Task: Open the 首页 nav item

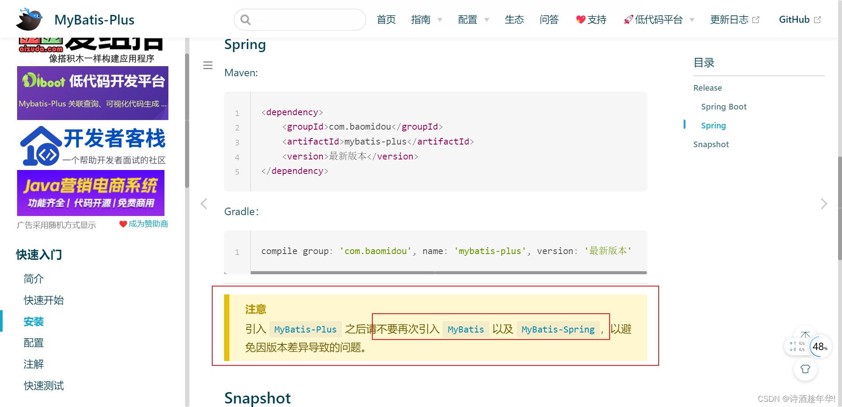Action: click(x=386, y=20)
